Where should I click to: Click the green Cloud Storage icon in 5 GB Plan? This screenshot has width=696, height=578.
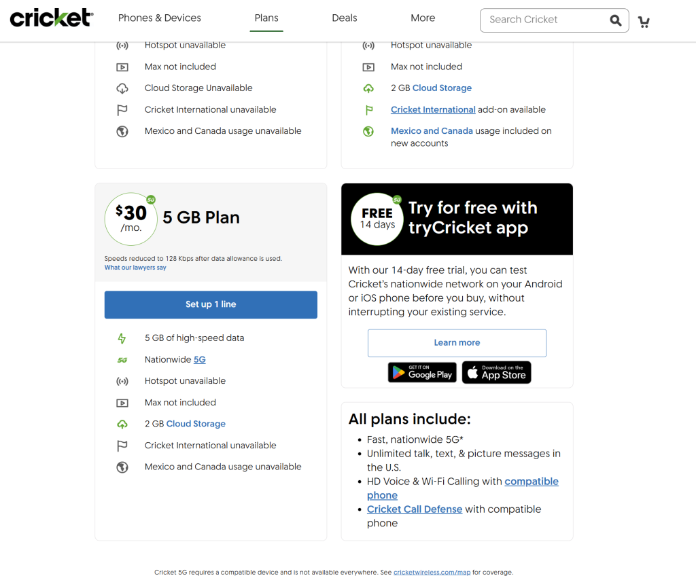pos(122,425)
